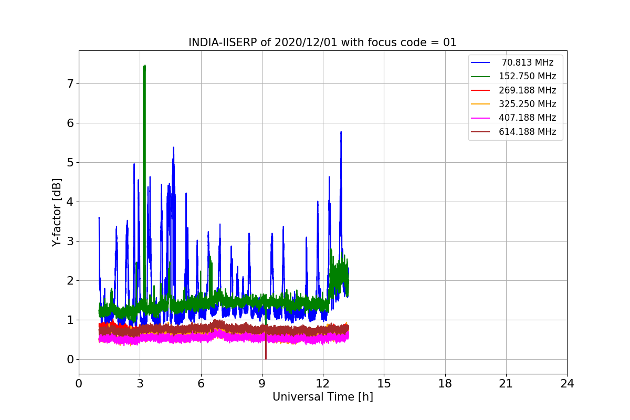Click y-axis tick label 5
This screenshot has height=420, width=630.
coord(70,162)
